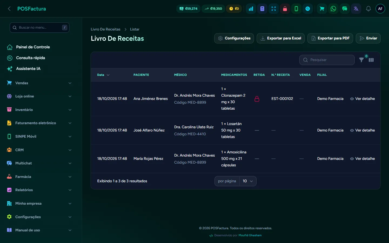This screenshot has width=389, height=243.
Task: Expand the Relatórios menu item
Action: [39, 190]
